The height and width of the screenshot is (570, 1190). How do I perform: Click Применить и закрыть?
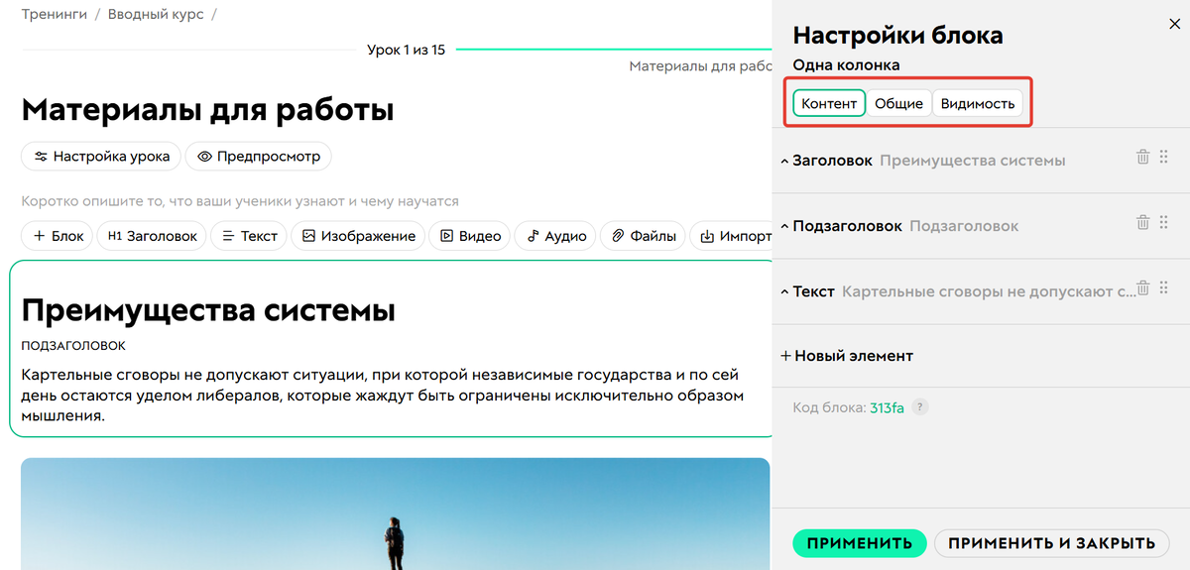(1052, 543)
